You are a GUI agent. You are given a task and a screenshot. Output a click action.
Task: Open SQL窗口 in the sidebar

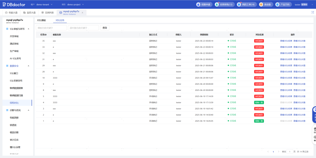14,73
